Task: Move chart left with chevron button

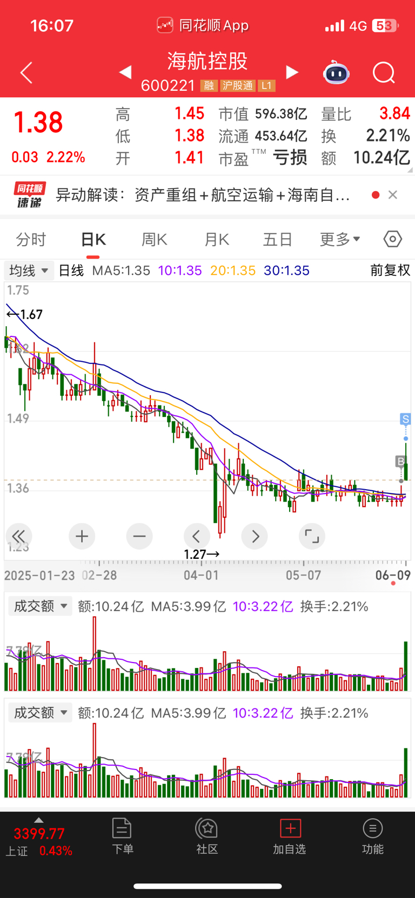Action: pyautogui.click(x=197, y=536)
